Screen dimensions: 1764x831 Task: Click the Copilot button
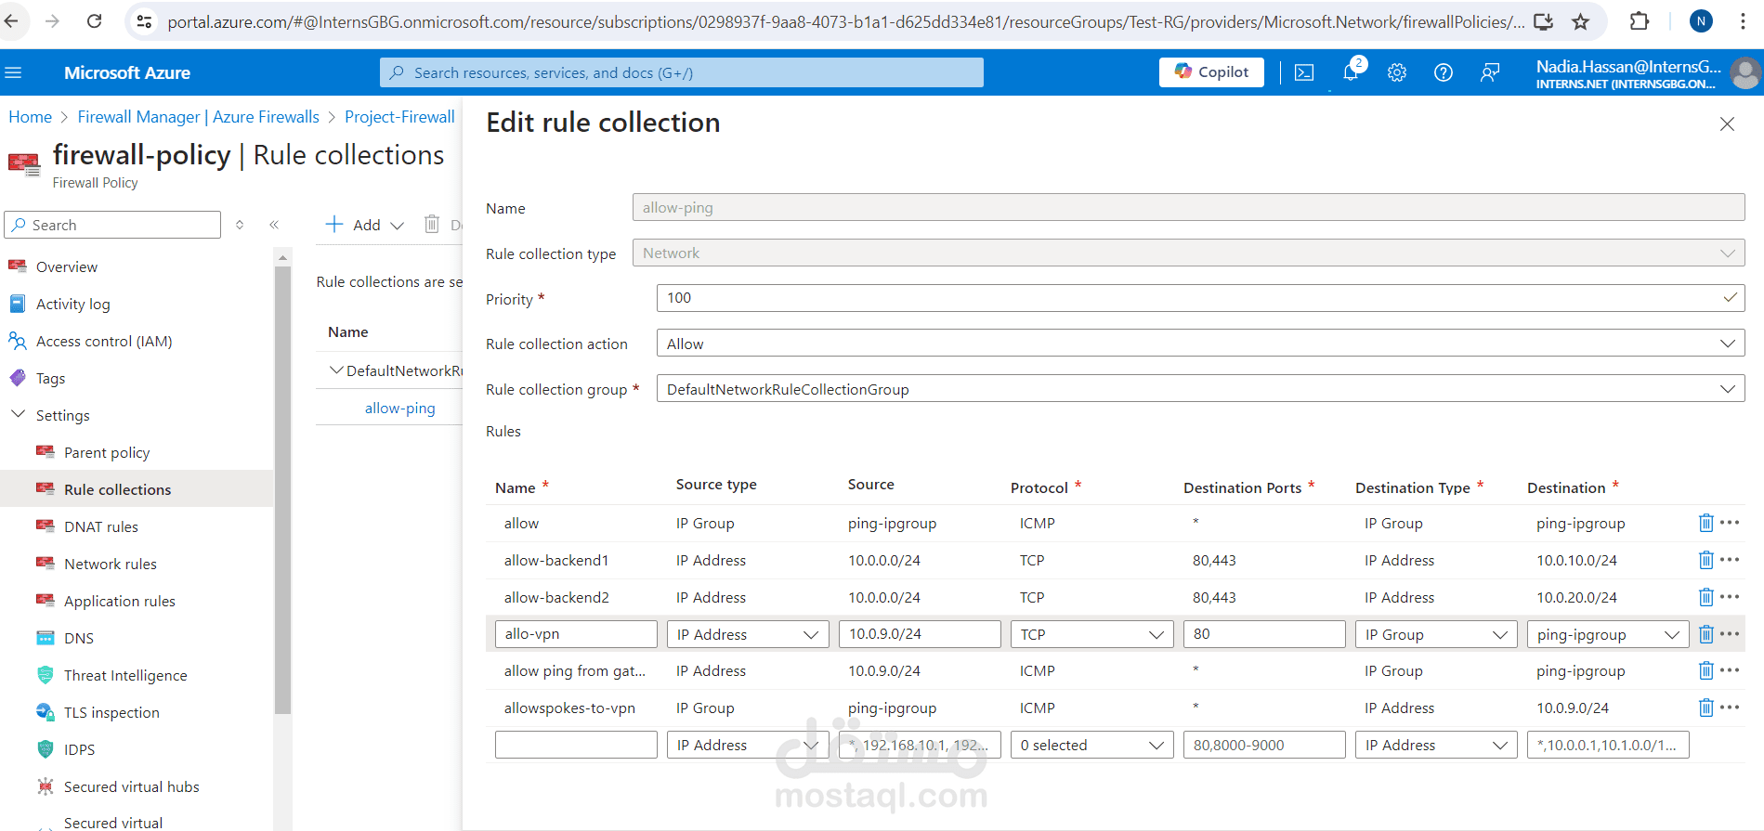pos(1211,72)
